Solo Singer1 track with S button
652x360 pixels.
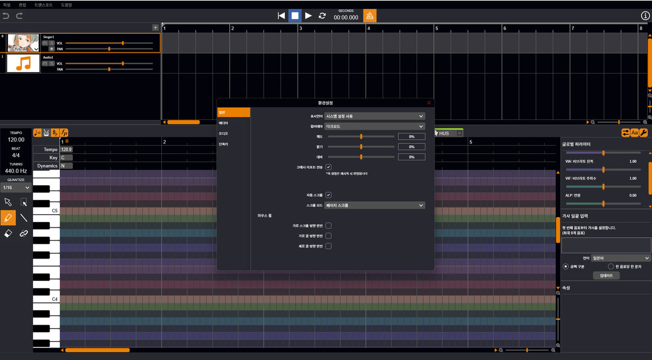click(52, 43)
